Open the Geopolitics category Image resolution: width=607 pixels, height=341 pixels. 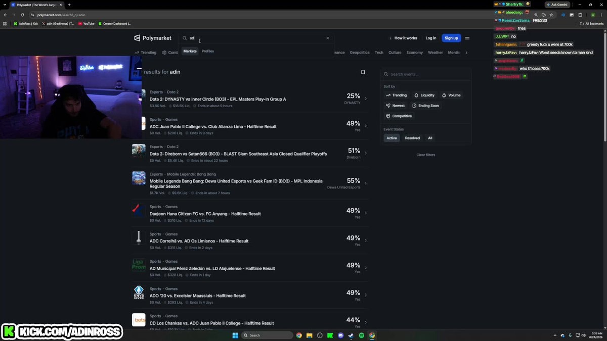click(x=360, y=53)
